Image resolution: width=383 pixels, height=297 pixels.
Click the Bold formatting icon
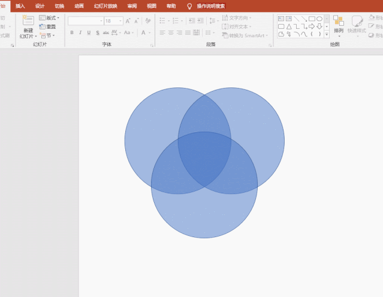72,33
